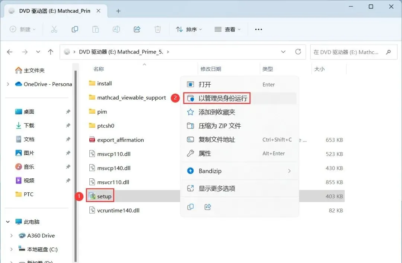Viewport: 402px width, 263px height.
Task: Choose 添加到收藏夹 in context menu
Action: pos(240,112)
